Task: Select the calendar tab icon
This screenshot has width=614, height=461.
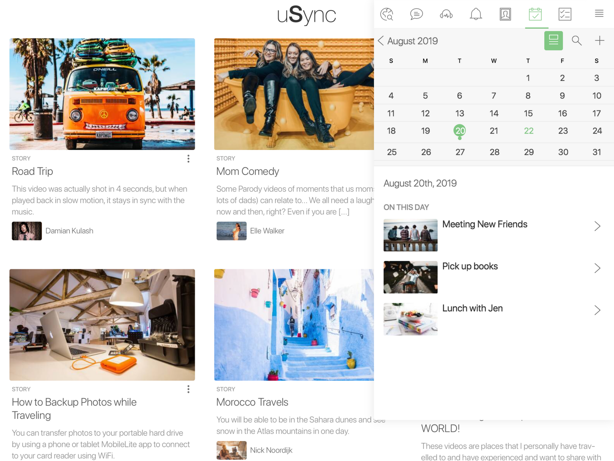Action: pos(535,14)
